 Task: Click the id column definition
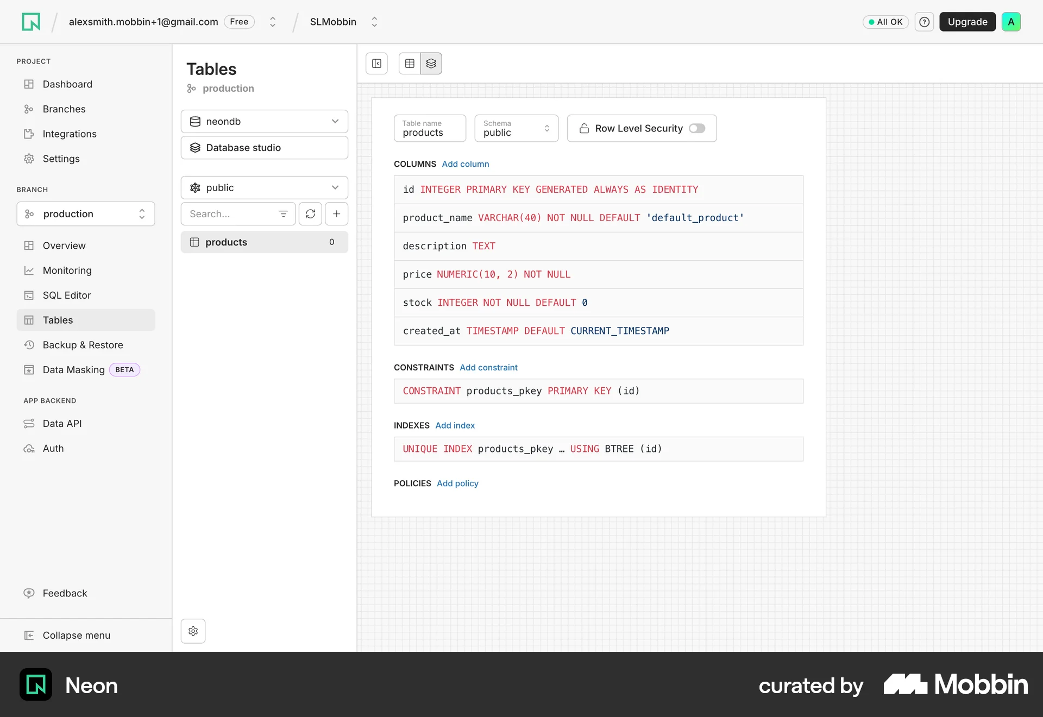(x=598, y=190)
